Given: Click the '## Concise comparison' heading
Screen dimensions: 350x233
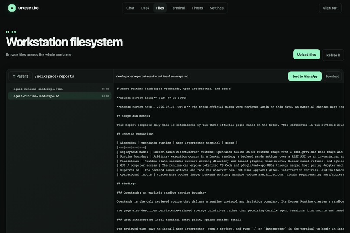Looking at the screenshot, I should pos(135,134).
